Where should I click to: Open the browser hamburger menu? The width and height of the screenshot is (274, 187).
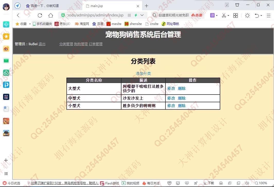pos(269,15)
